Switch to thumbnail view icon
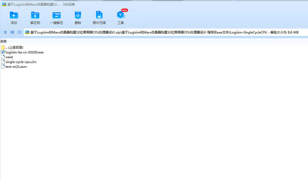Viewport: 308px width, 180px height. (12, 32)
